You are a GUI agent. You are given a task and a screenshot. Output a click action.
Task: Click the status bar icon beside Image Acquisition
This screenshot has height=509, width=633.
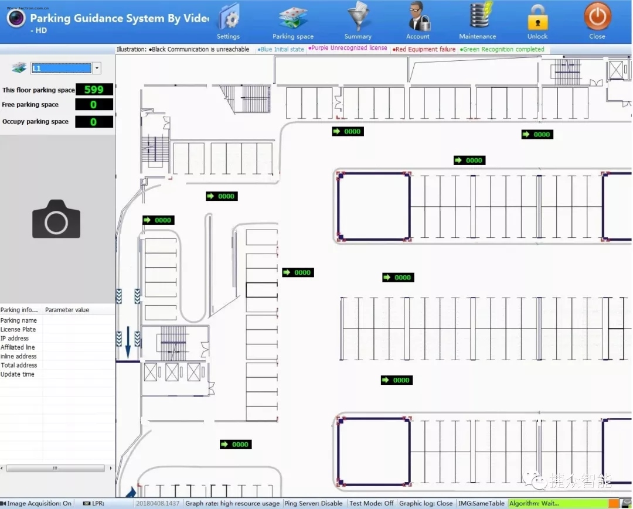pos(4,503)
